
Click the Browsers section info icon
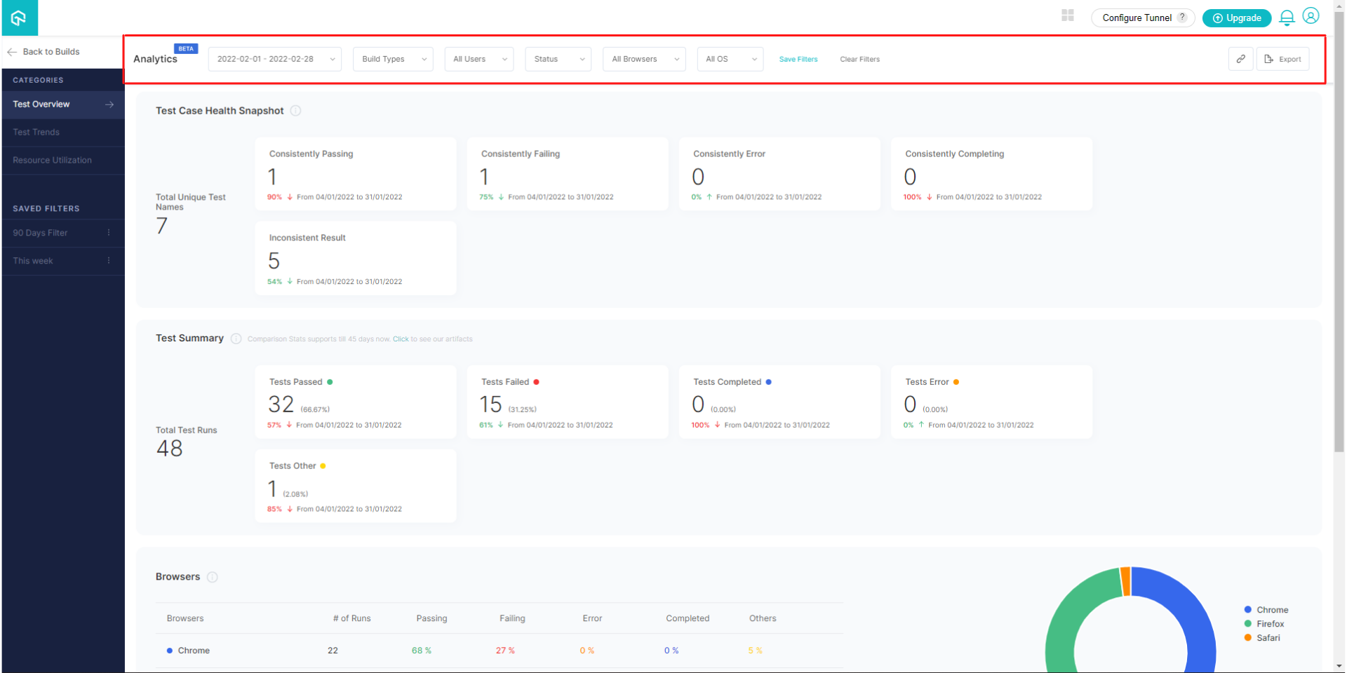point(214,577)
